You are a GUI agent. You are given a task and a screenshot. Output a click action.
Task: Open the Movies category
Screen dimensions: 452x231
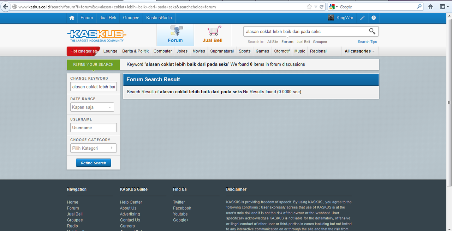(x=199, y=51)
